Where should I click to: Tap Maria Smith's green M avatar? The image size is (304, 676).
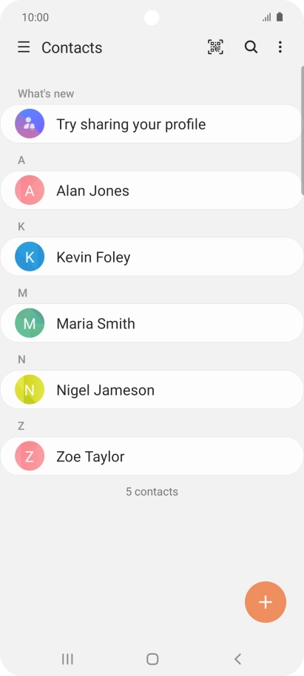(x=30, y=323)
